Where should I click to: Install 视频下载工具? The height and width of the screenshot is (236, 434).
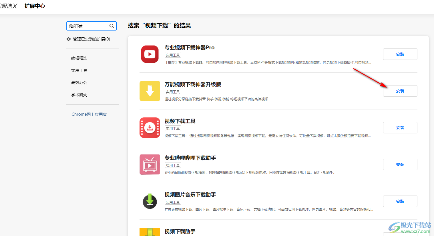(400, 128)
